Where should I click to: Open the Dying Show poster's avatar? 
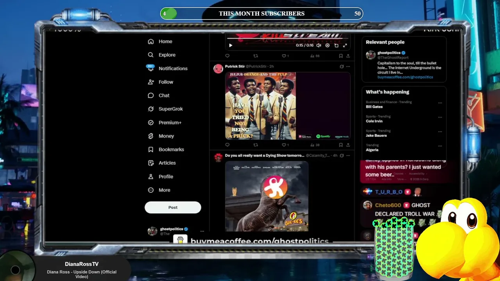point(218,157)
